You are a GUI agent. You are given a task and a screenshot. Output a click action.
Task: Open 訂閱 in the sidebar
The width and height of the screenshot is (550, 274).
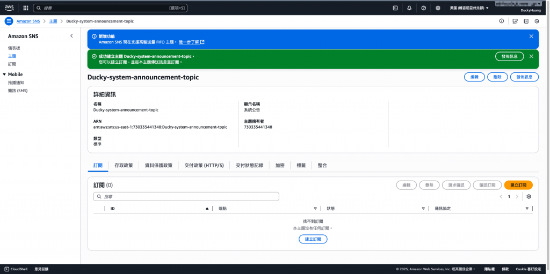click(12, 64)
